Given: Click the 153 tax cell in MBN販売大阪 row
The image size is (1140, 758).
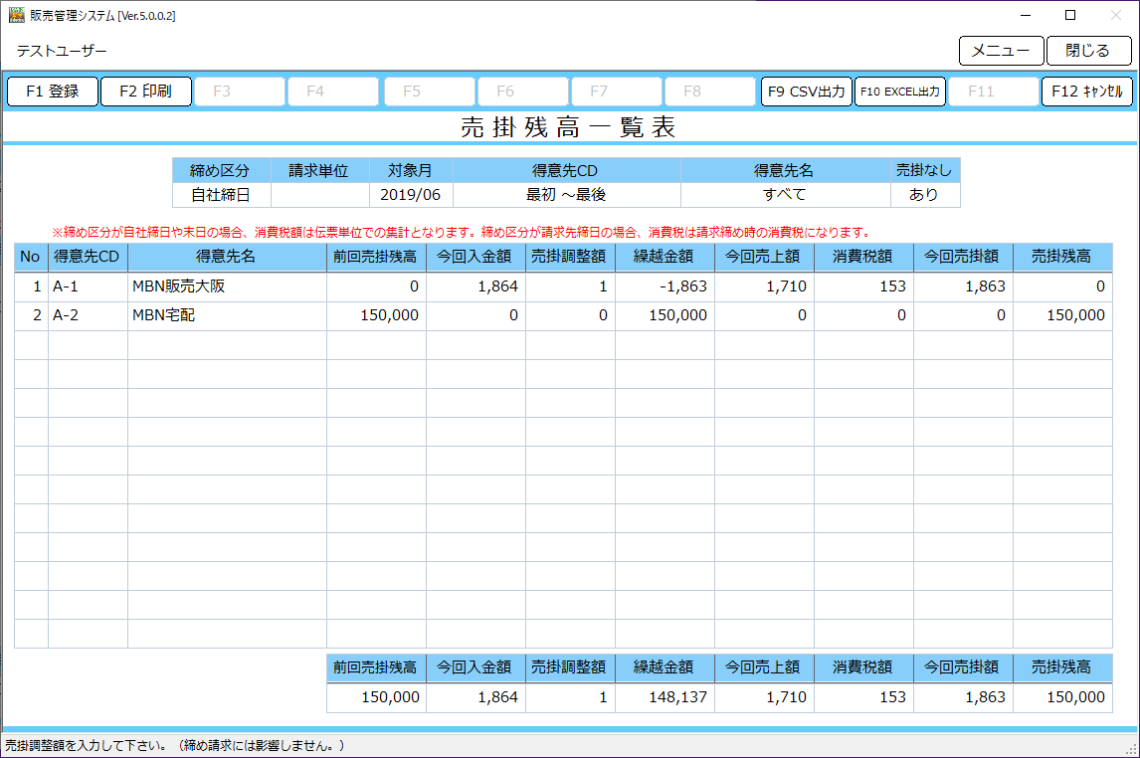Looking at the screenshot, I should click(x=863, y=287).
